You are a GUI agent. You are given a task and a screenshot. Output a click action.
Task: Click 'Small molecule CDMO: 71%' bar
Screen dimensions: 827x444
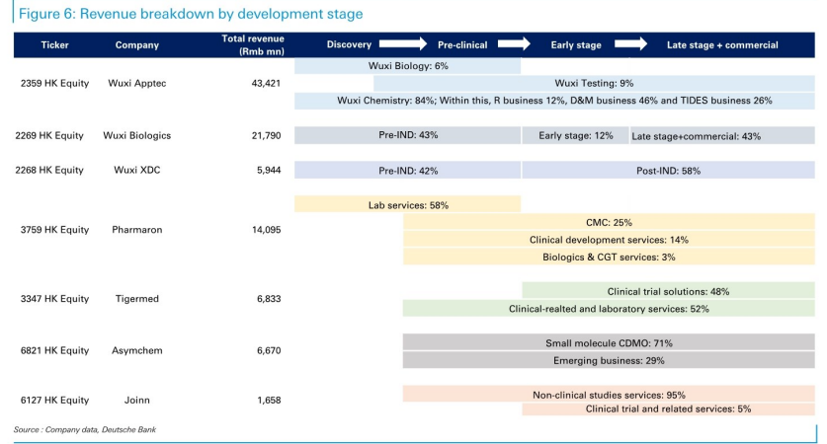click(609, 342)
